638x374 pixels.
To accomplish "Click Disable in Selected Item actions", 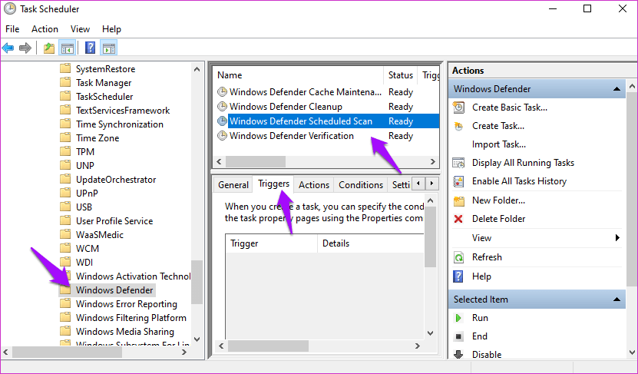I will 487,355.
